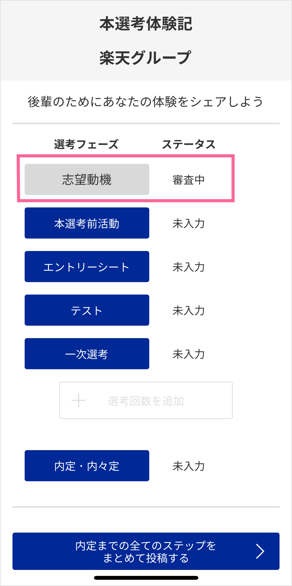Viewport: 292px width, 586px height.
Task: Open the 志望動機 phase button
Action: pyautogui.click(x=87, y=179)
